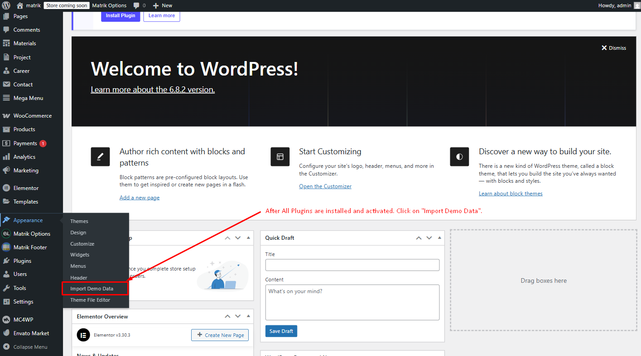This screenshot has height=356, width=641.
Task: Open the 6.8.2 version learn more link
Action: [x=153, y=90]
